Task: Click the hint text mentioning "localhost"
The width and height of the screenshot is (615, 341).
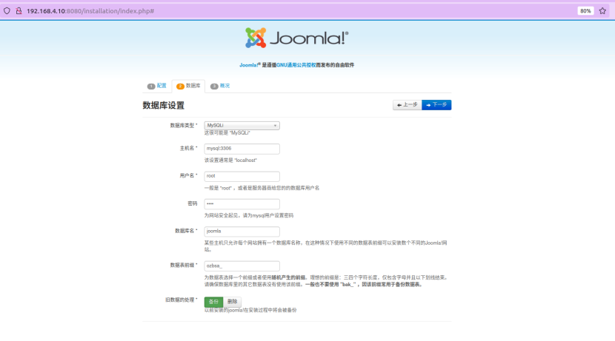Action: [x=230, y=160]
